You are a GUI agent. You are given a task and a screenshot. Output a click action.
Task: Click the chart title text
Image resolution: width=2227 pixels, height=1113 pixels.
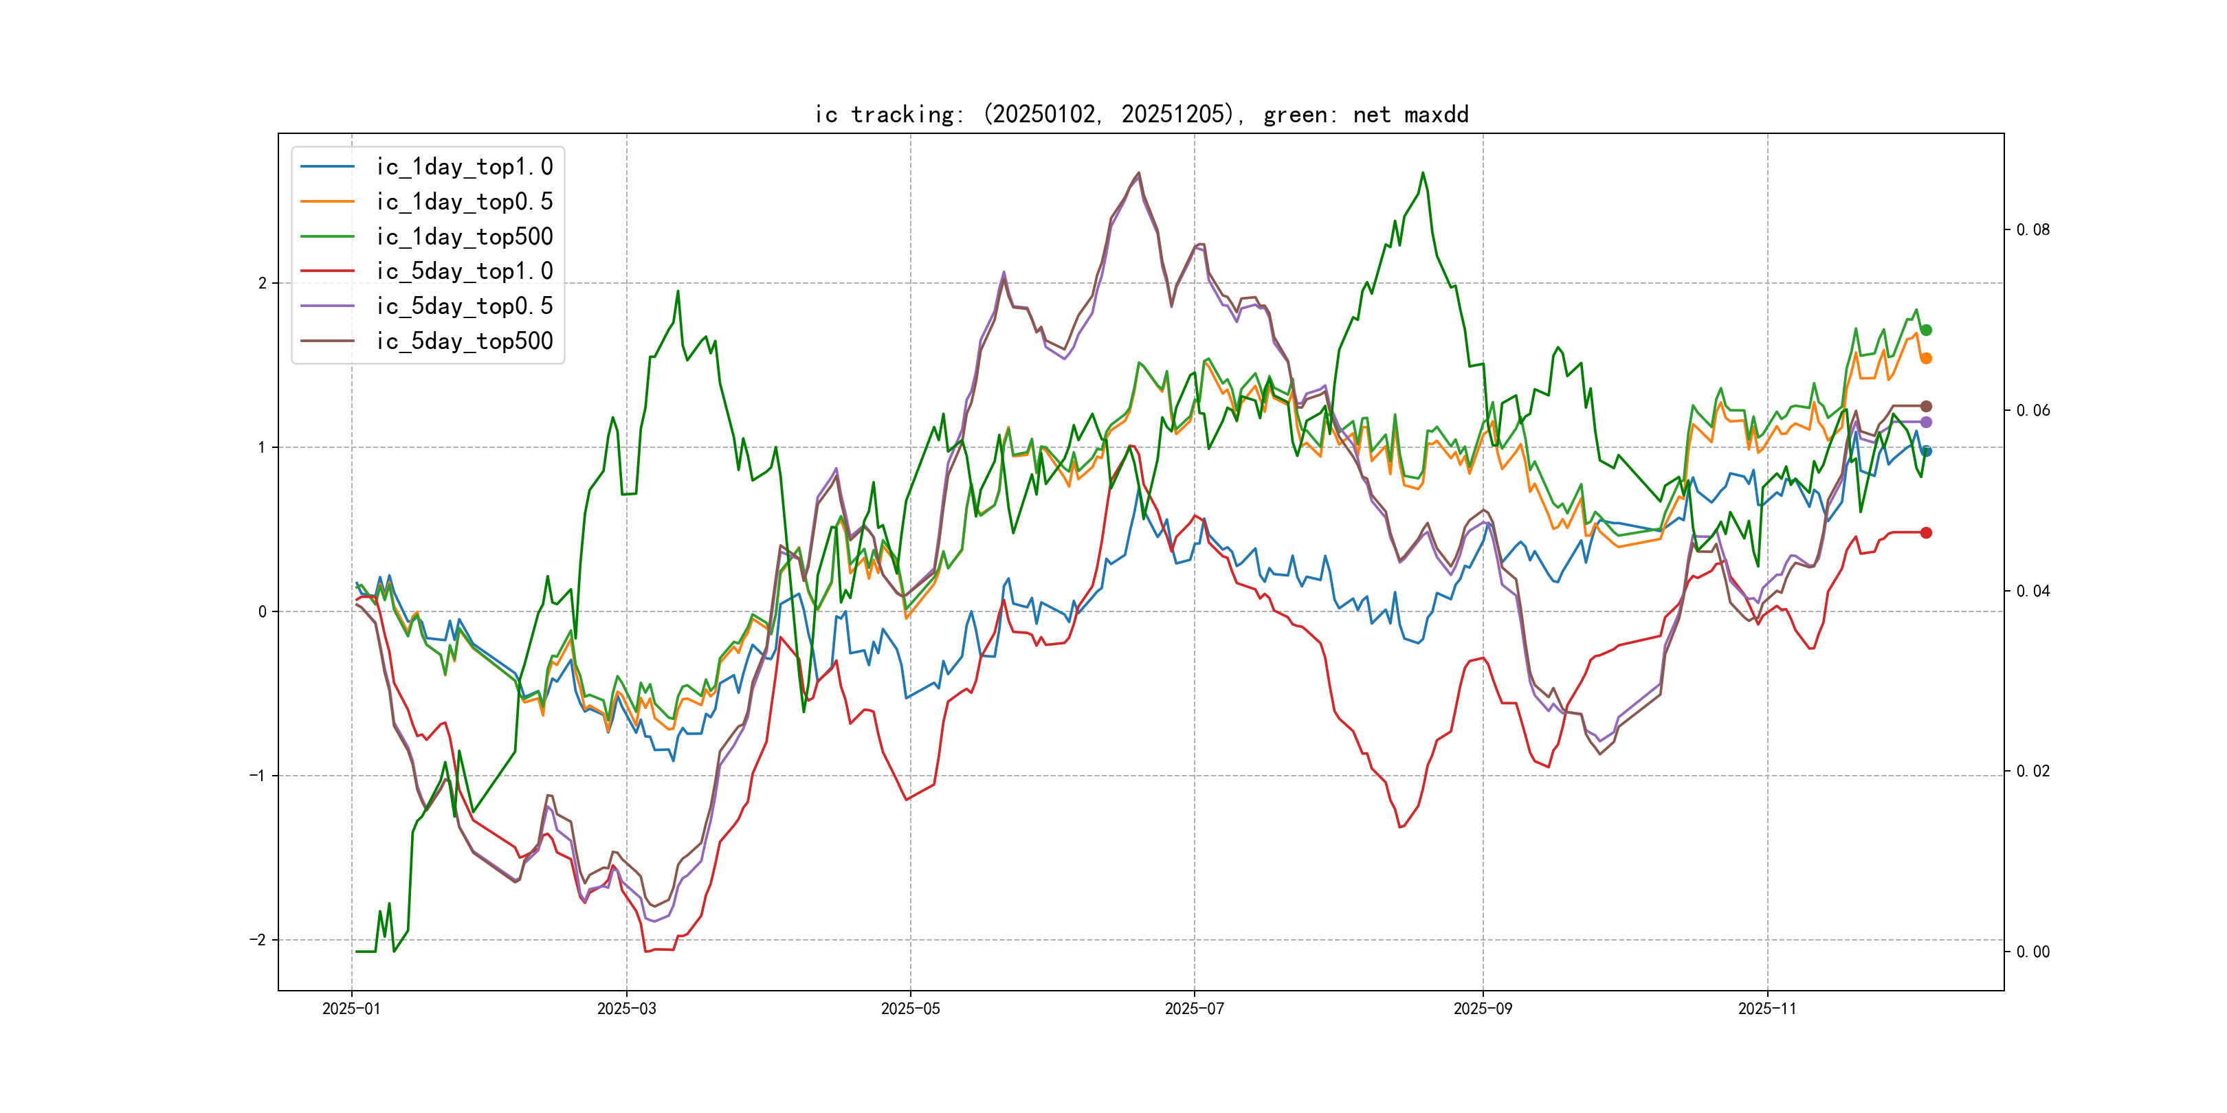point(1141,115)
